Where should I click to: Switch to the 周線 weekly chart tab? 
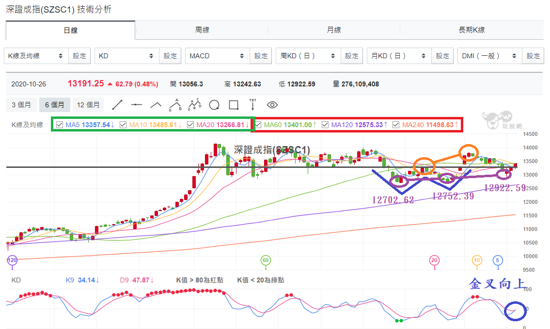[x=202, y=30]
